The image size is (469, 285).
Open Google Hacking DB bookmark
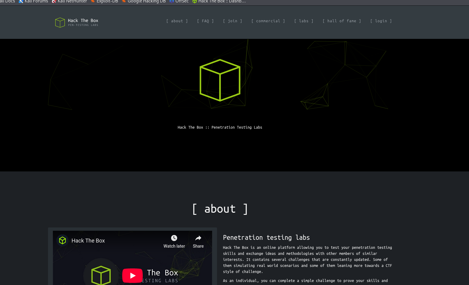144,2
